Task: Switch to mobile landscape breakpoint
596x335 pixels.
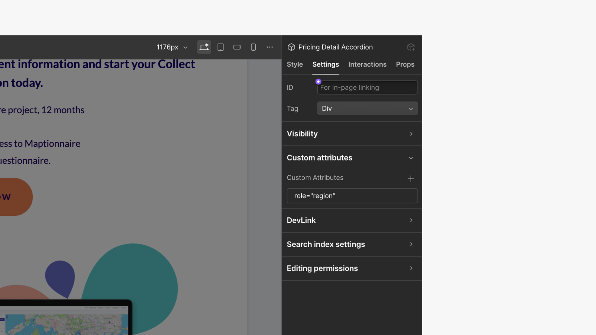Action: tap(237, 47)
